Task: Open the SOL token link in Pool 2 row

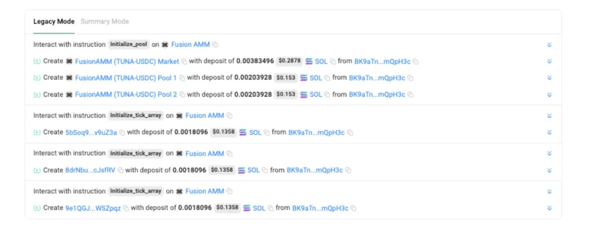Action: coord(316,95)
